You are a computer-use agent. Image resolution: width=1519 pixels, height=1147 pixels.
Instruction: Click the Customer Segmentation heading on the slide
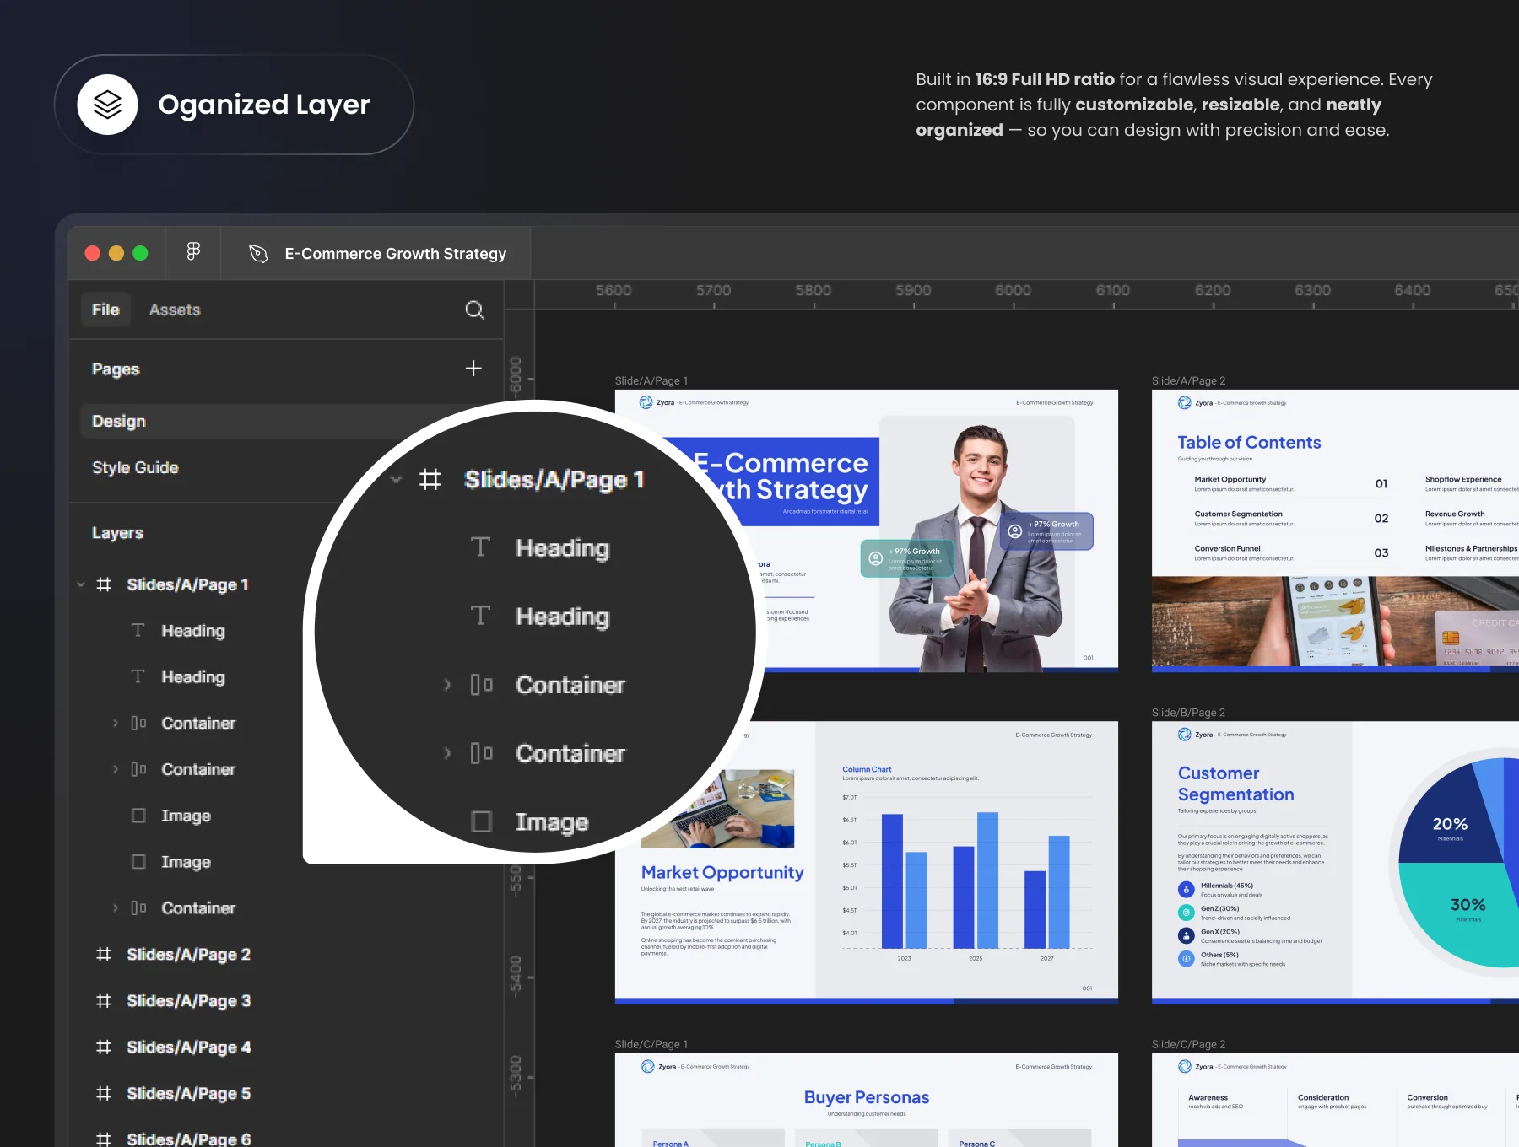tap(1235, 784)
